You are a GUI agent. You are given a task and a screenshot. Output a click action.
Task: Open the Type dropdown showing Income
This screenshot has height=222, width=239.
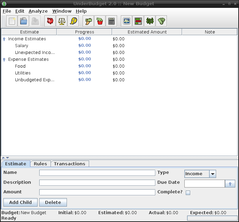click(x=200, y=174)
